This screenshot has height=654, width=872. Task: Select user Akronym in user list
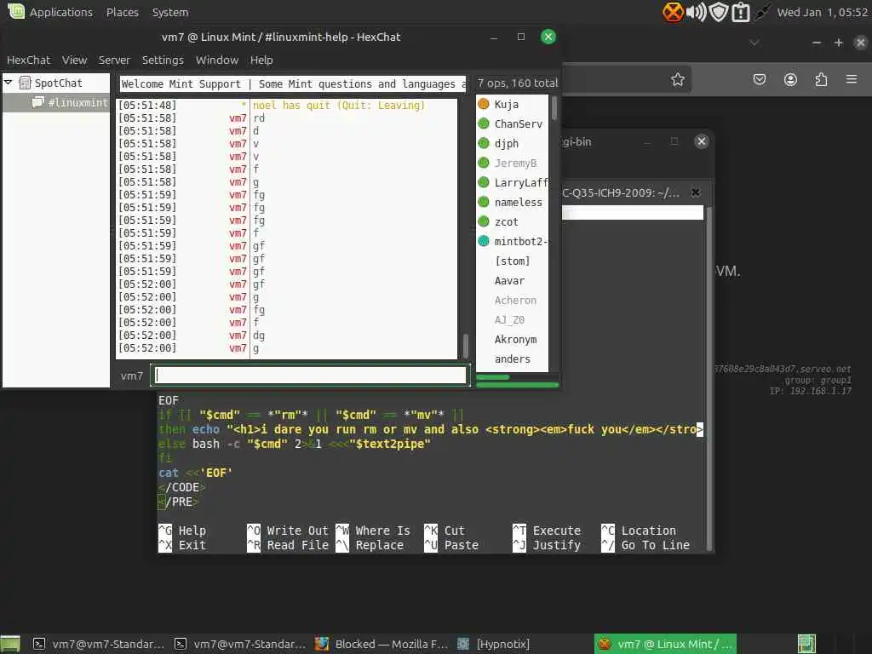(512, 339)
